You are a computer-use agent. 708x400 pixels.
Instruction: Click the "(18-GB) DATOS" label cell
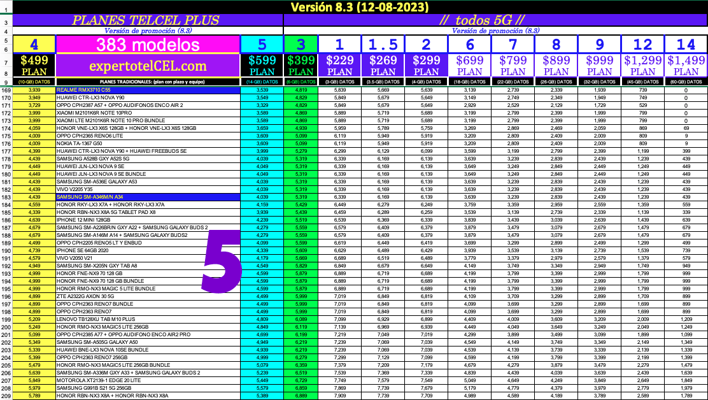(470, 82)
